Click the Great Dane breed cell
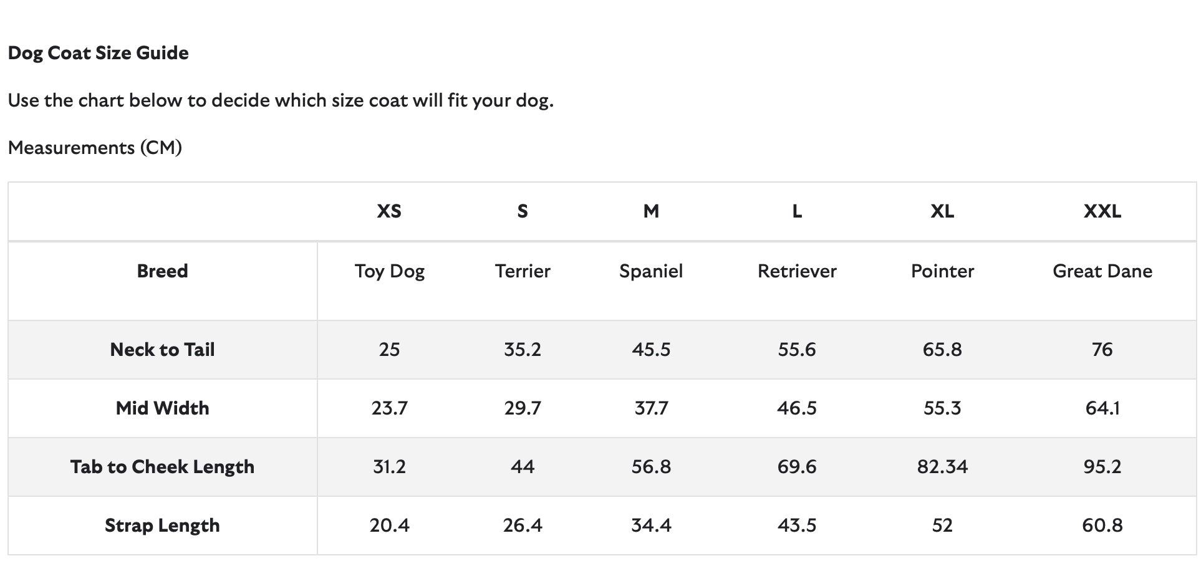The width and height of the screenshot is (1201, 566). (x=1102, y=271)
